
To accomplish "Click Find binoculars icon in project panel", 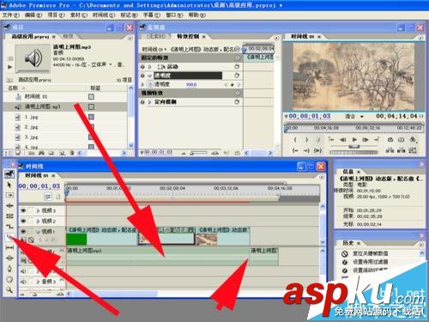I will (41, 153).
